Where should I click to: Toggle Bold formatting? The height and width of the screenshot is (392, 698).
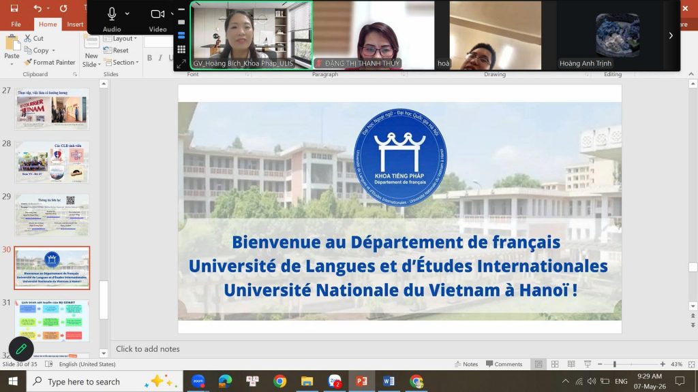[x=149, y=58]
